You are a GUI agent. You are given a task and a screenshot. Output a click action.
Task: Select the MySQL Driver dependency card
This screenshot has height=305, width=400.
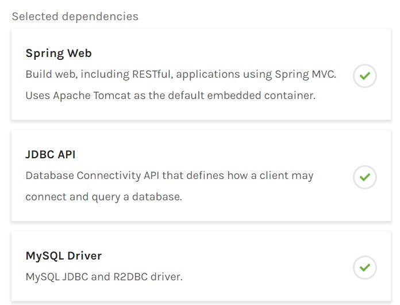tap(201, 266)
